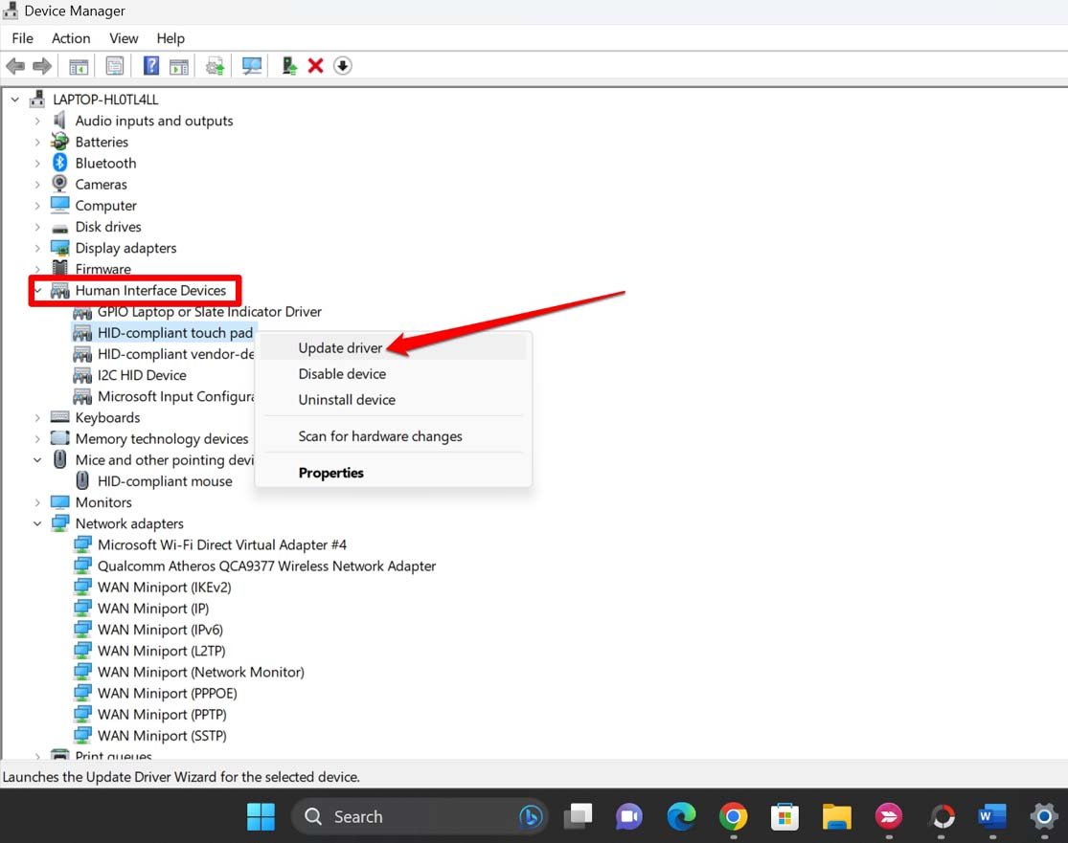Expand the Keyboards category chevron
The height and width of the screenshot is (843, 1068).
37,418
